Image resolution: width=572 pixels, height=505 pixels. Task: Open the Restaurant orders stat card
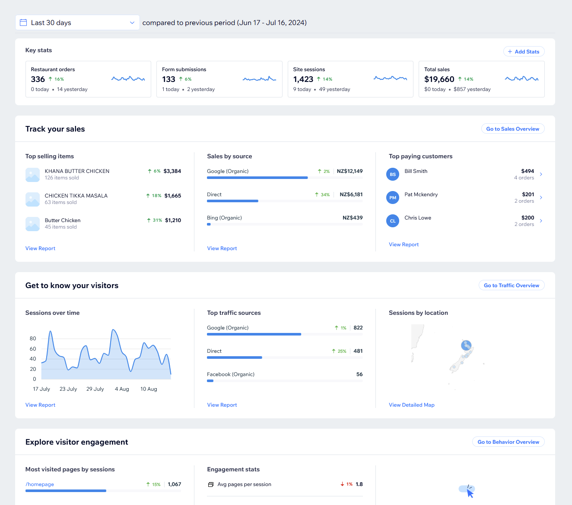click(x=88, y=79)
